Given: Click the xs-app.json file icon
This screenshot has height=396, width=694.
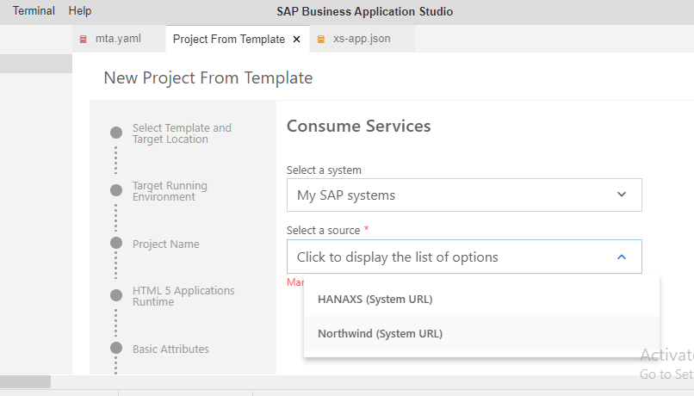Looking at the screenshot, I should [x=321, y=39].
